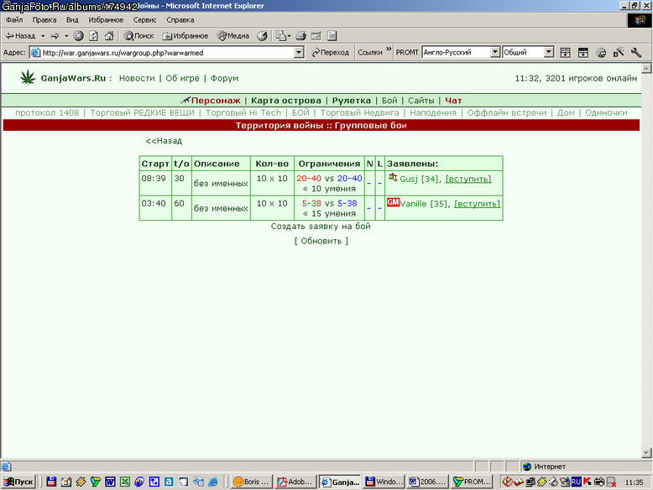Switch to the PROM... taskbar window

click(x=473, y=482)
